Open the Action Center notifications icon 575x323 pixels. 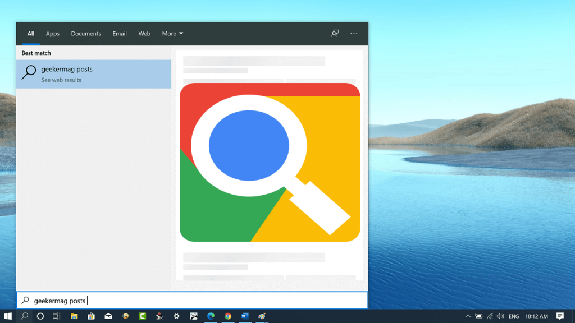coord(560,316)
